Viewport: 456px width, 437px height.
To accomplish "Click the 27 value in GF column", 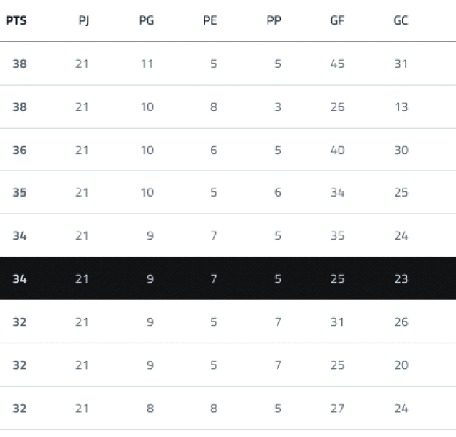I will coord(337,408).
